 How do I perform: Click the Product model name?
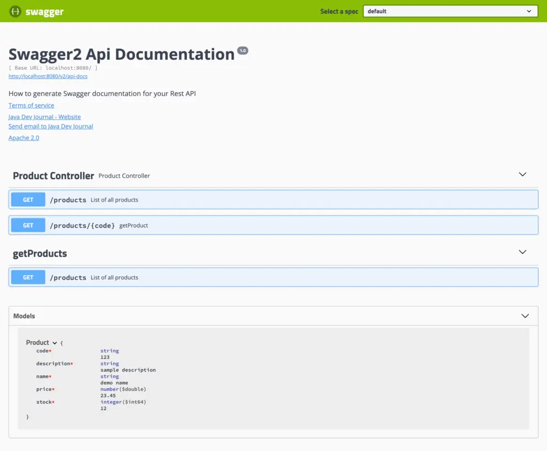[37, 342]
